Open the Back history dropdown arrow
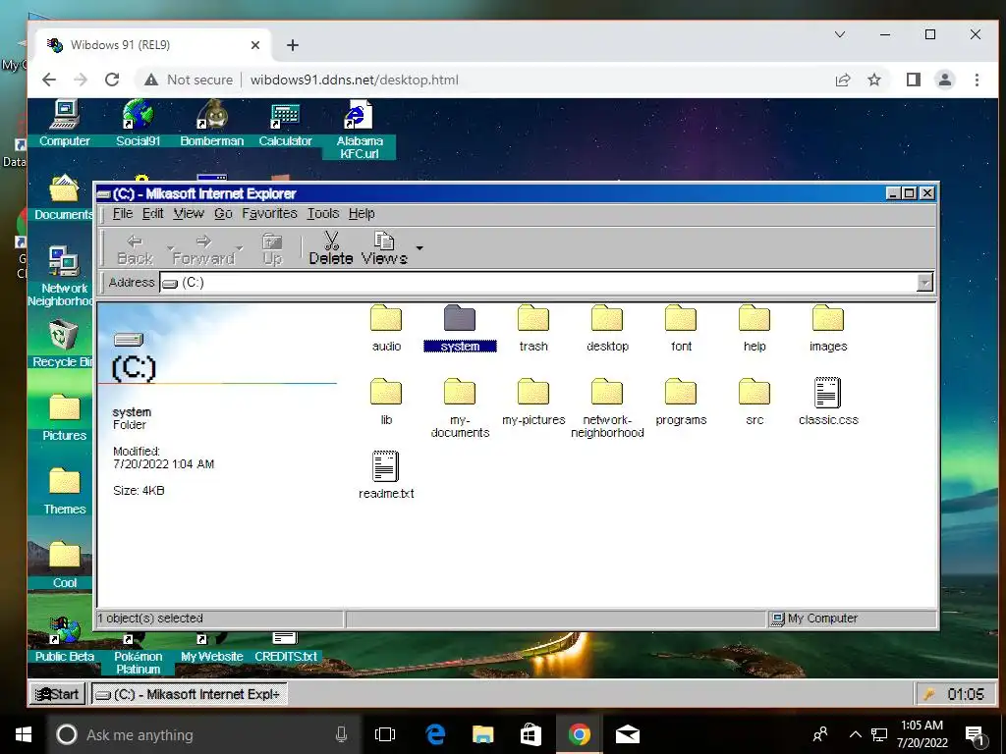1006x754 pixels. (x=171, y=248)
